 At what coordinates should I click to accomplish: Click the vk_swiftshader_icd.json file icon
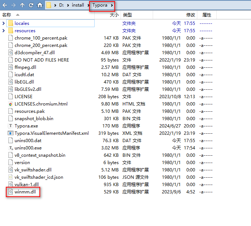[11, 177]
